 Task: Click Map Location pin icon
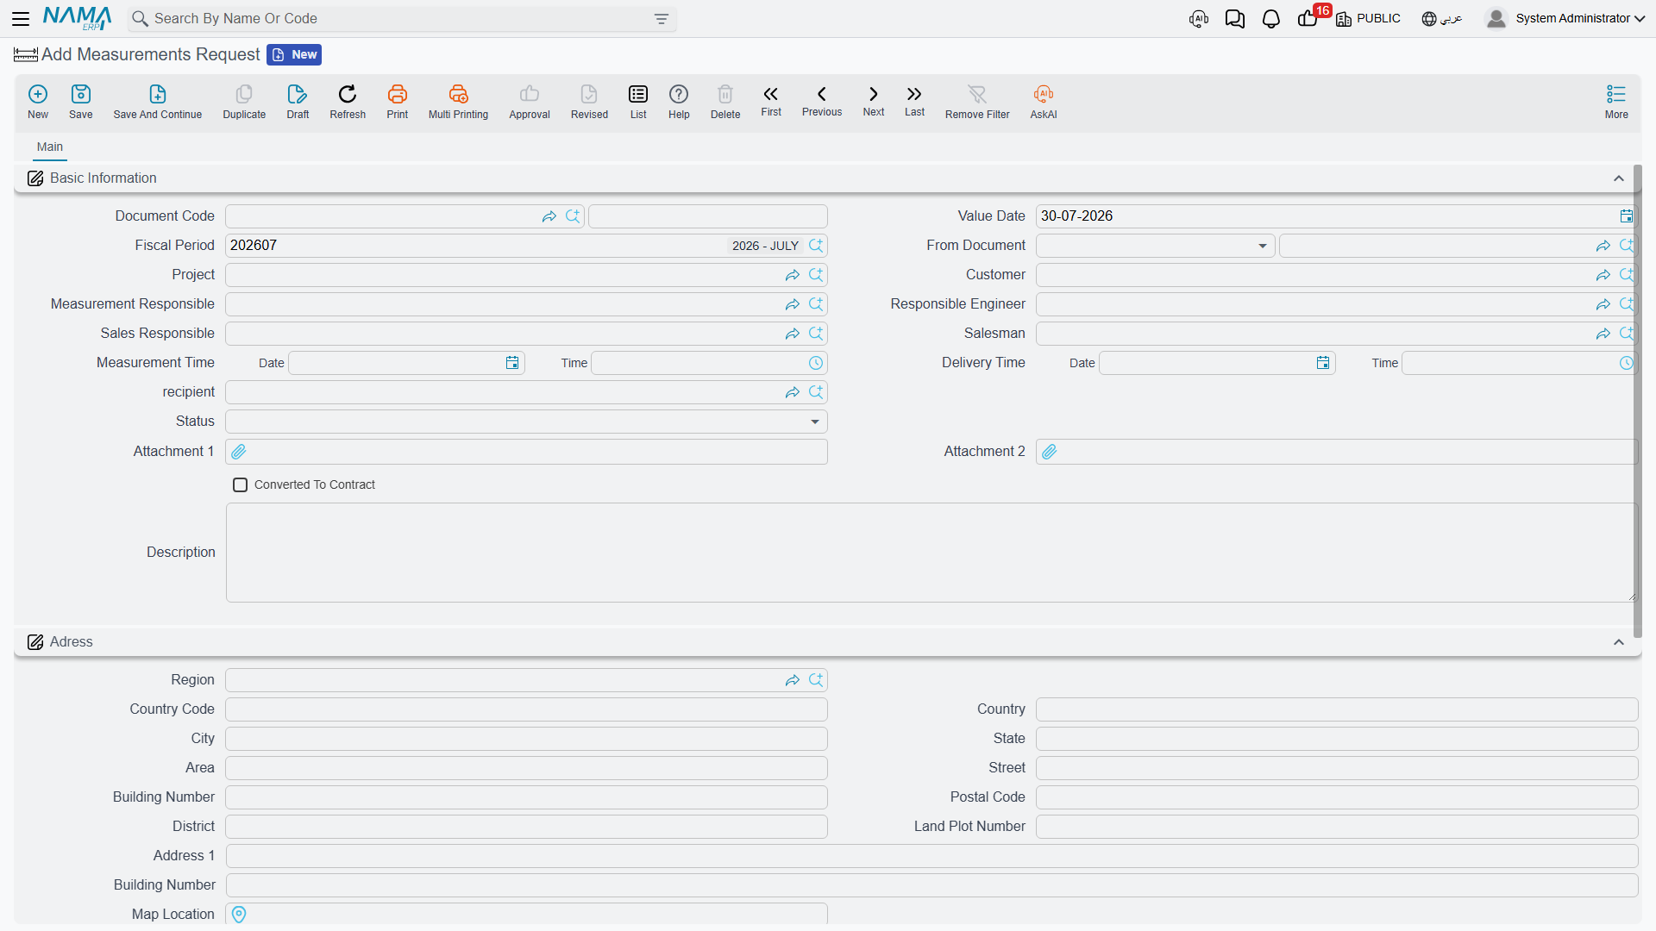[x=239, y=915]
